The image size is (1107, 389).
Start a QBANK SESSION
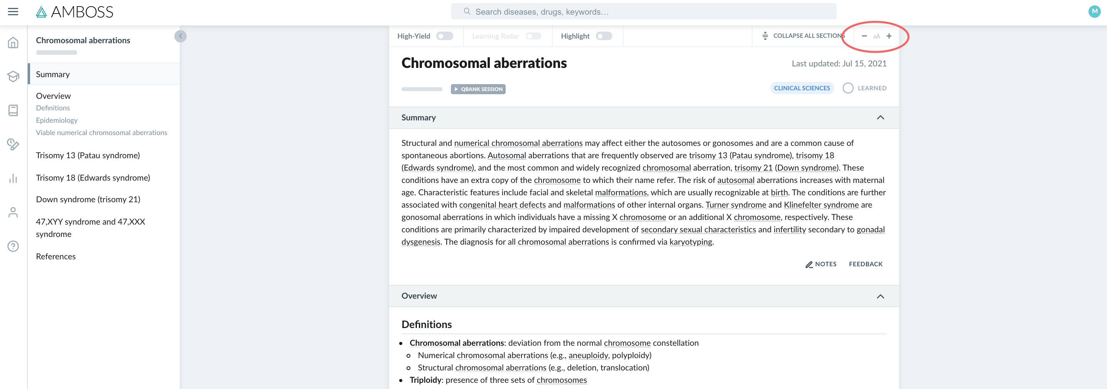[x=478, y=89]
